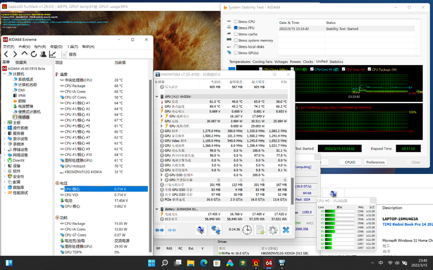The width and height of the screenshot is (433, 270).
Task: Click the Preferences button
Action: point(375,162)
